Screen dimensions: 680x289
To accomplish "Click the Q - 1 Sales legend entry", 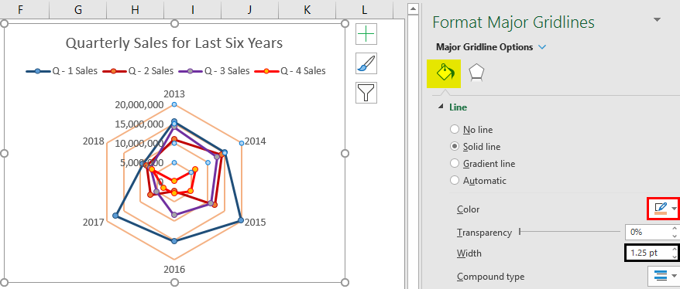I will (62, 71).
